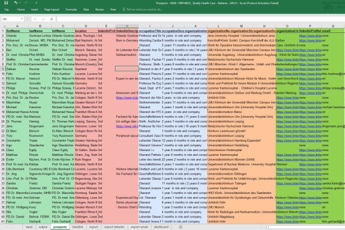This screenshot has width=345, height=230.
Task: Open the blacklist sheet tab
Action: pos(78,227)
